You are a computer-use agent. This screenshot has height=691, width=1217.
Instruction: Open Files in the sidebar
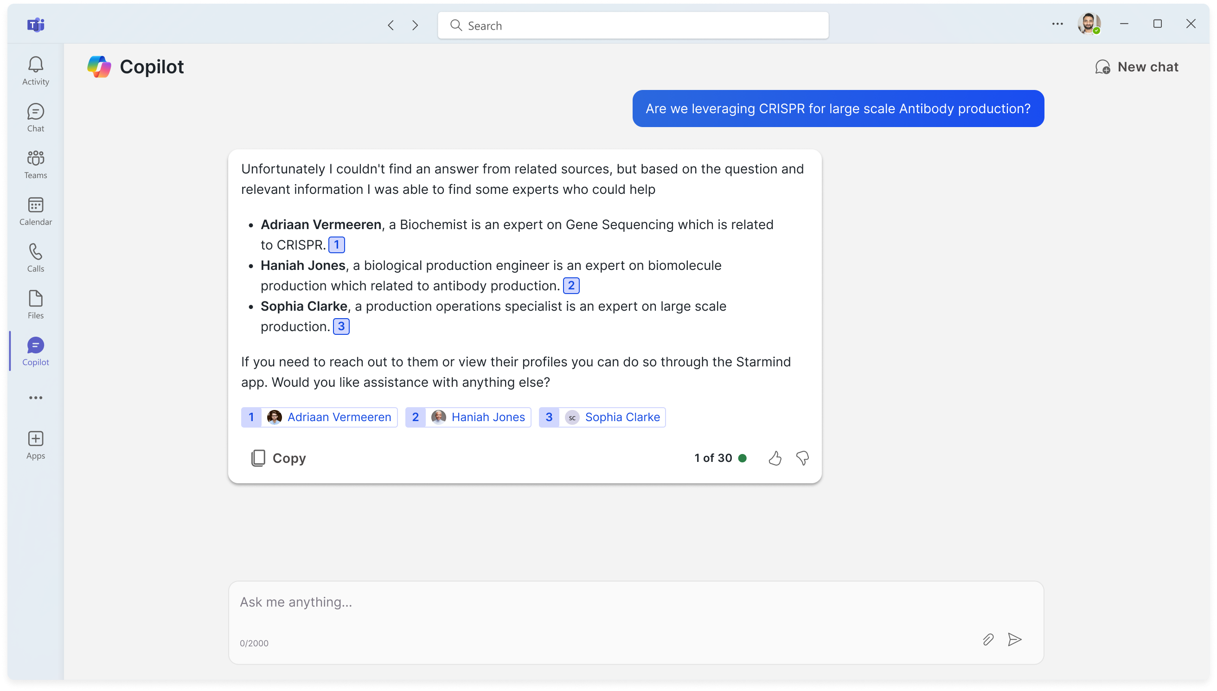[x=36, y=304]
